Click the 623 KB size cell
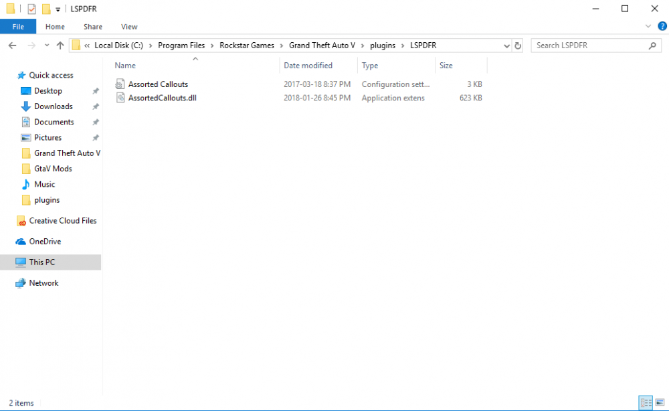Image resolution: width=669 pixels, height=411 pixels. click(470, 98)
